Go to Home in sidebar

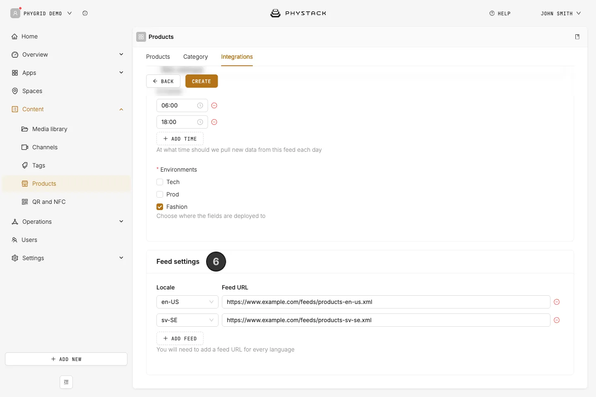click(x=66, y=36)
